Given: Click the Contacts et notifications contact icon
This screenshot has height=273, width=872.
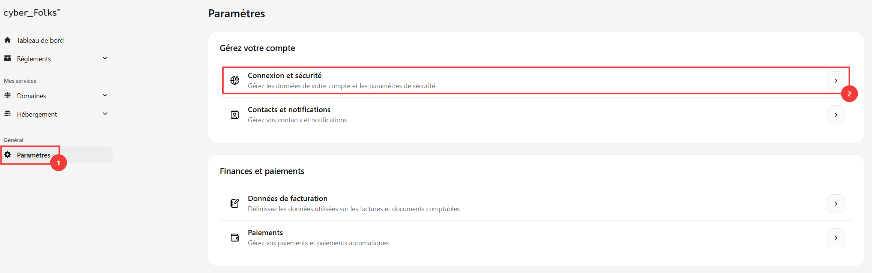Looking at the screenshot, I should tap(235, 114).
